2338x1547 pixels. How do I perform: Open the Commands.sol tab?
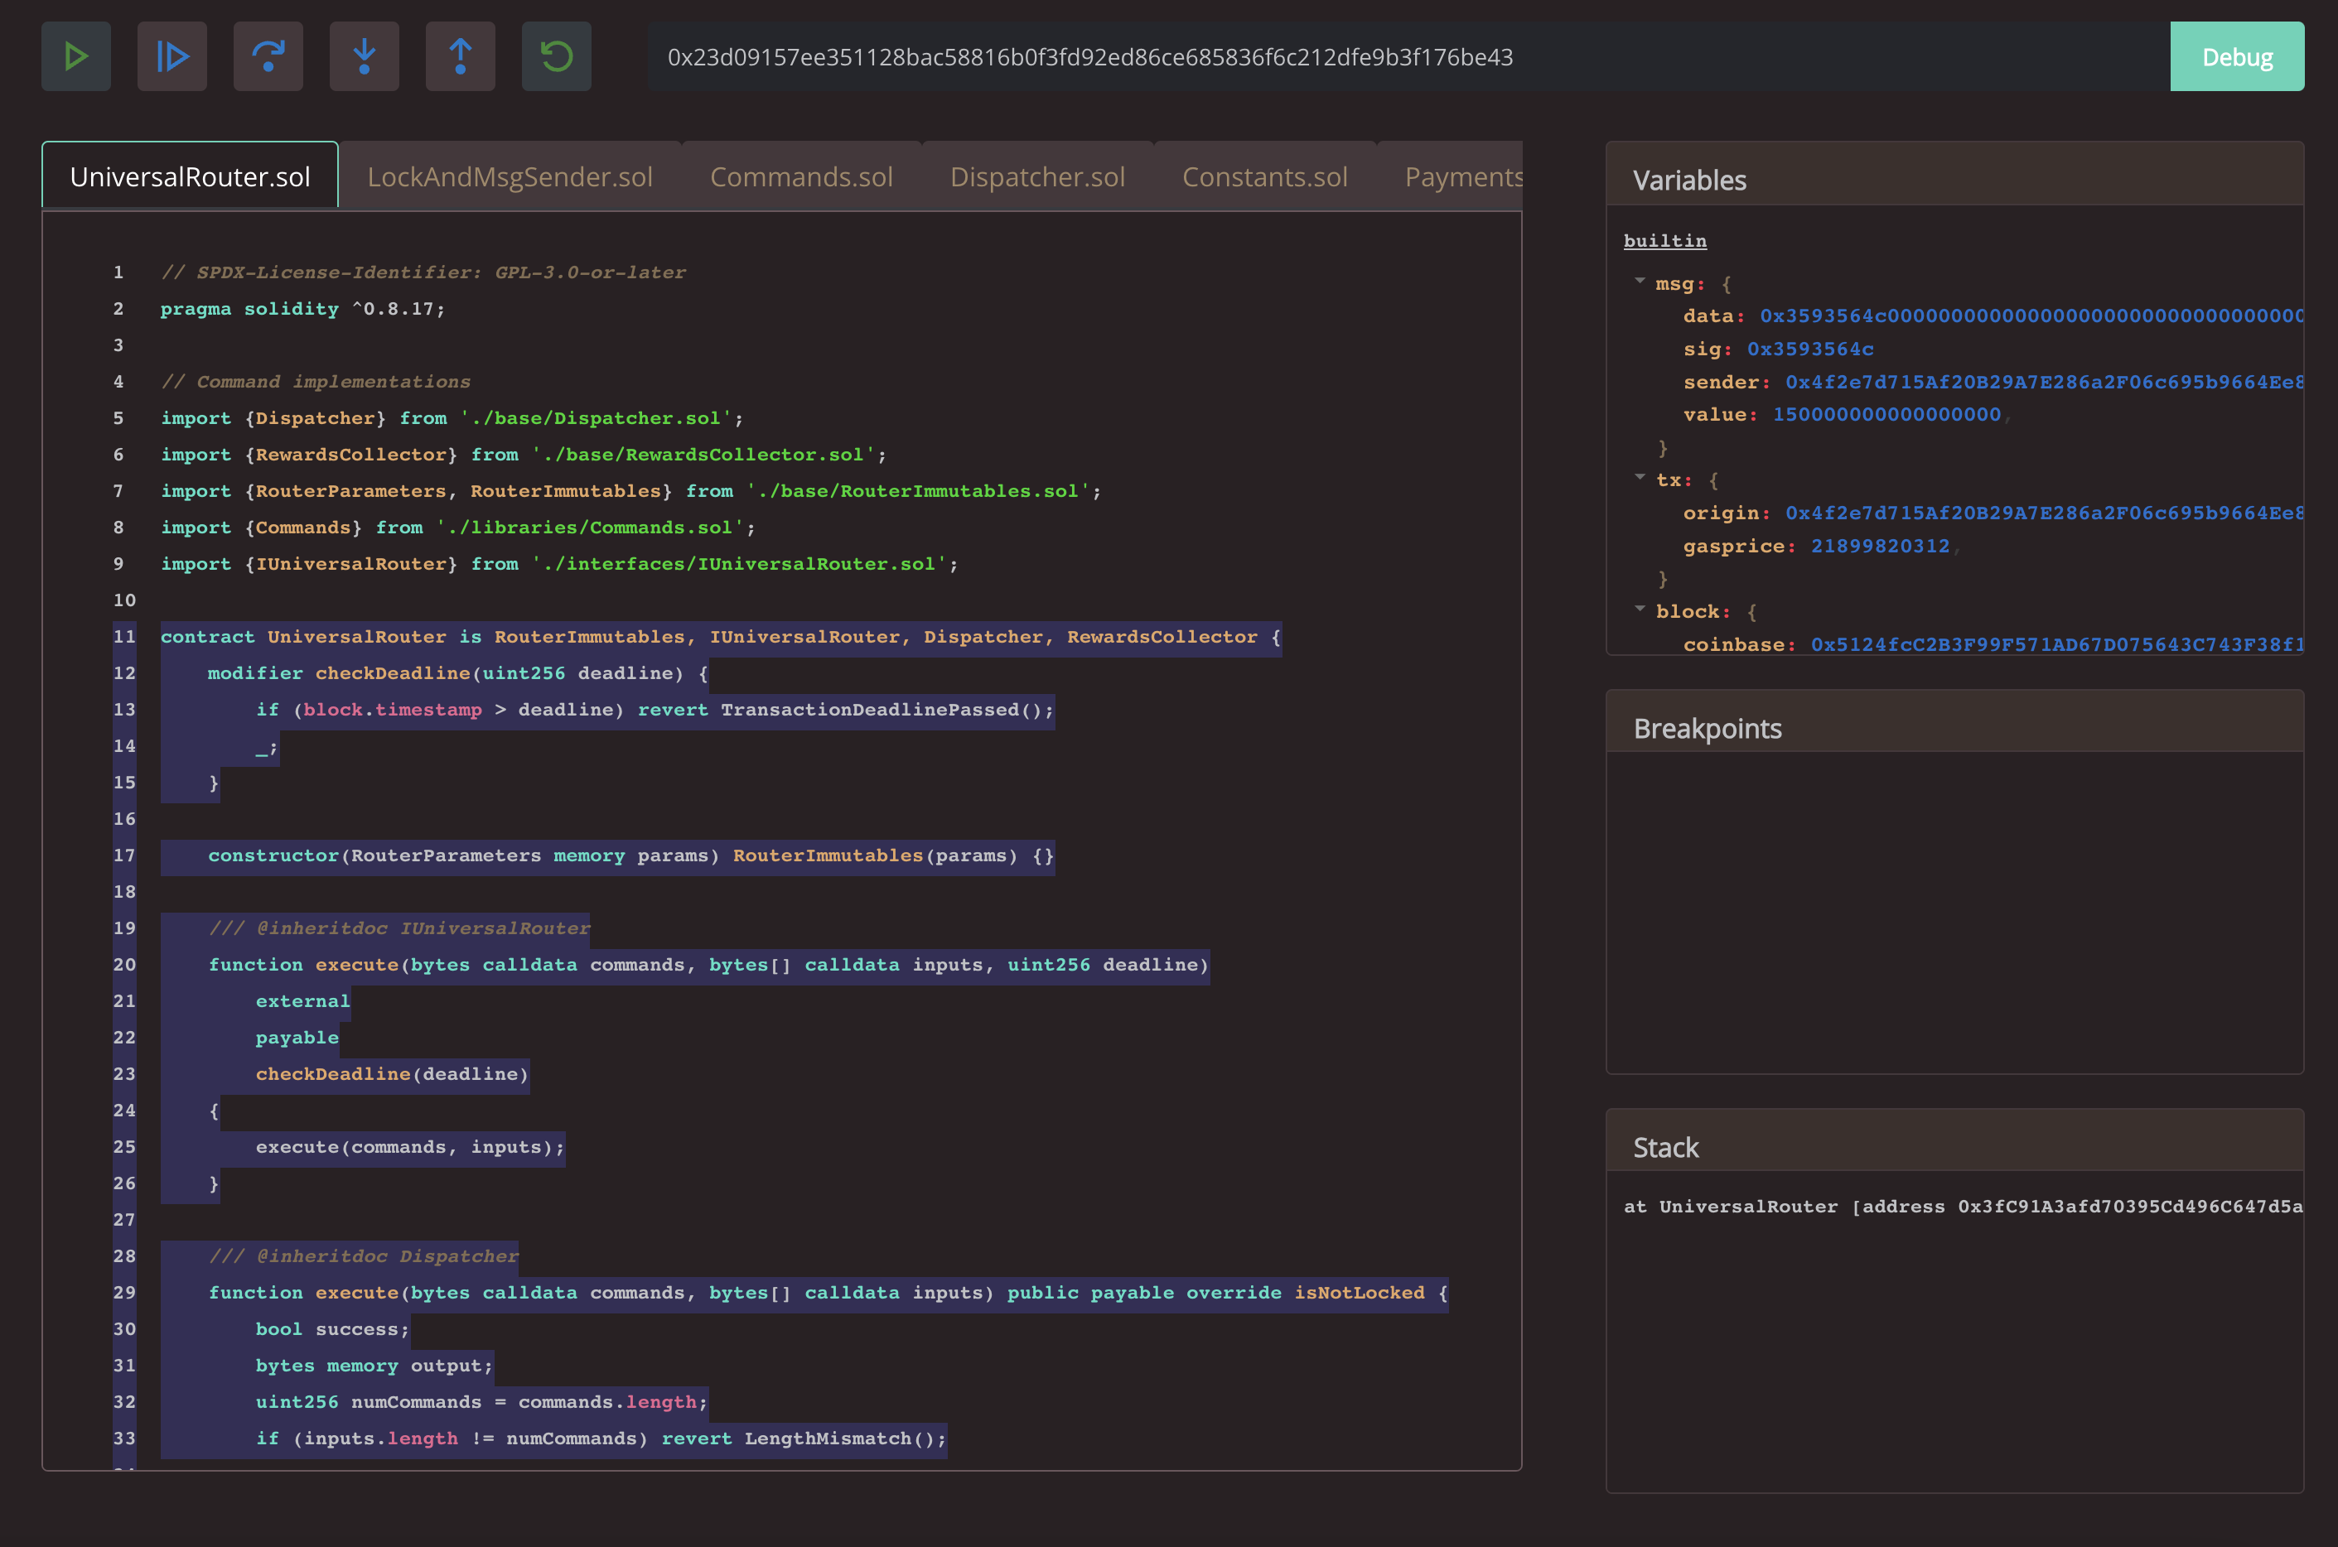point(800,176)
